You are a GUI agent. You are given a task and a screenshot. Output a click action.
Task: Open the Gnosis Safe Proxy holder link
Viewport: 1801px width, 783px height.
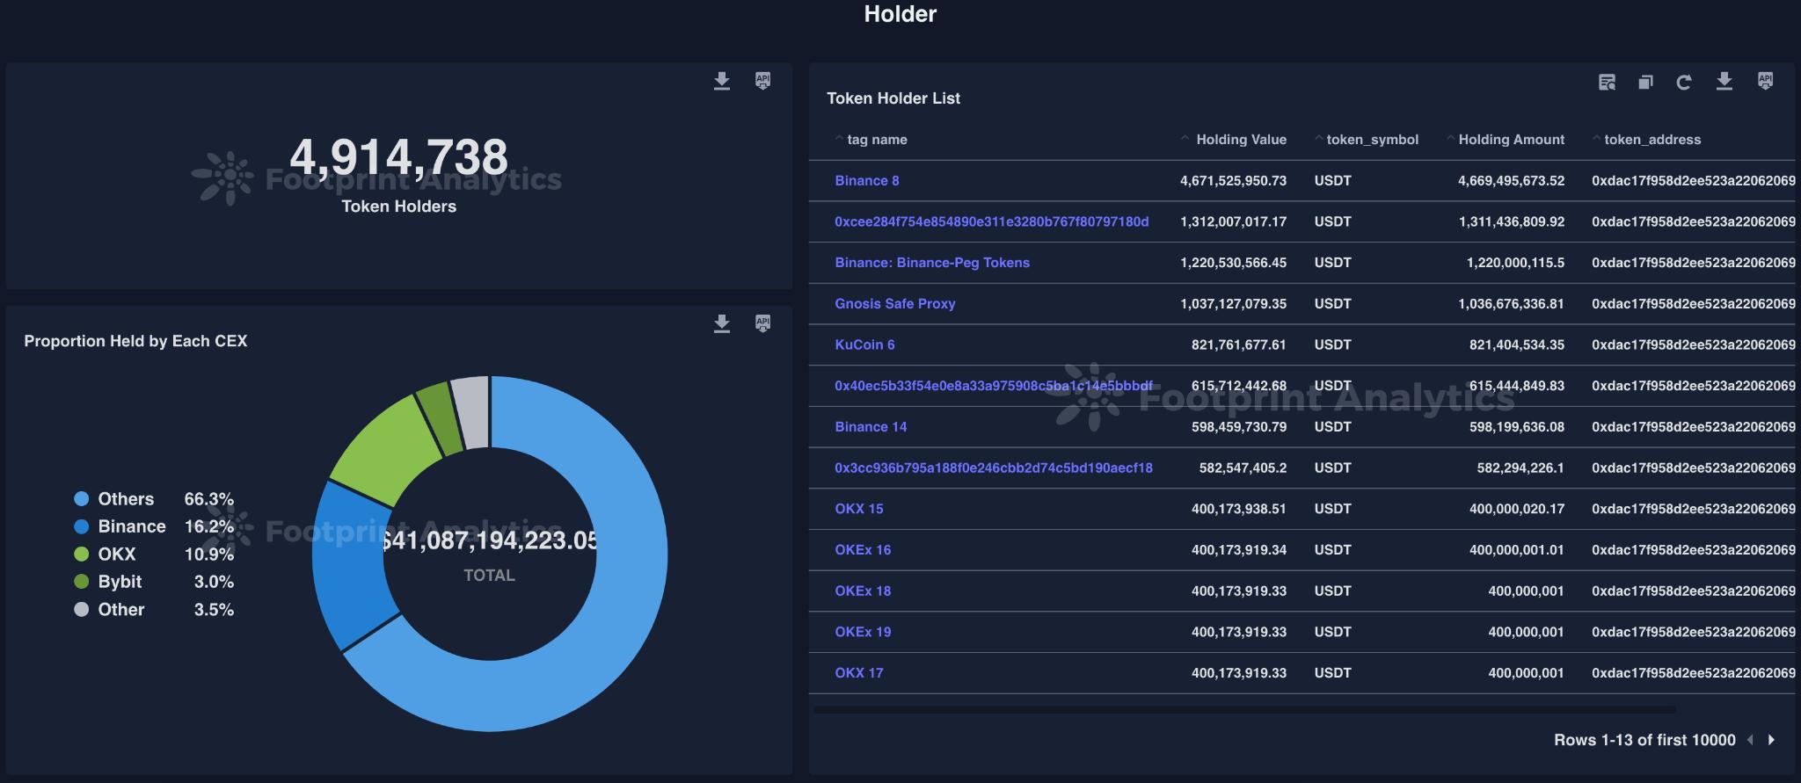[894, 304]
